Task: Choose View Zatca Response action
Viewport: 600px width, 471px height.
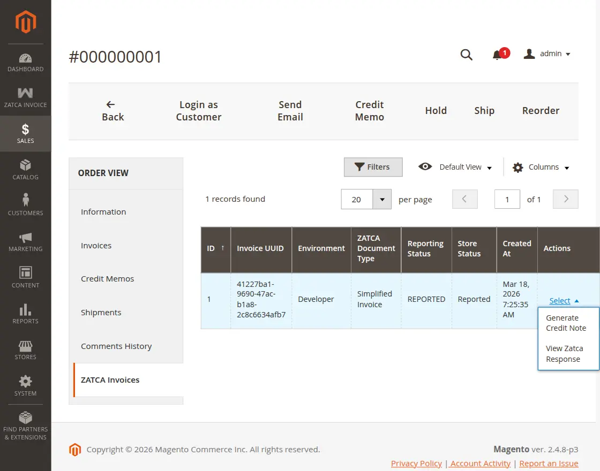Action: click(565, 354)
